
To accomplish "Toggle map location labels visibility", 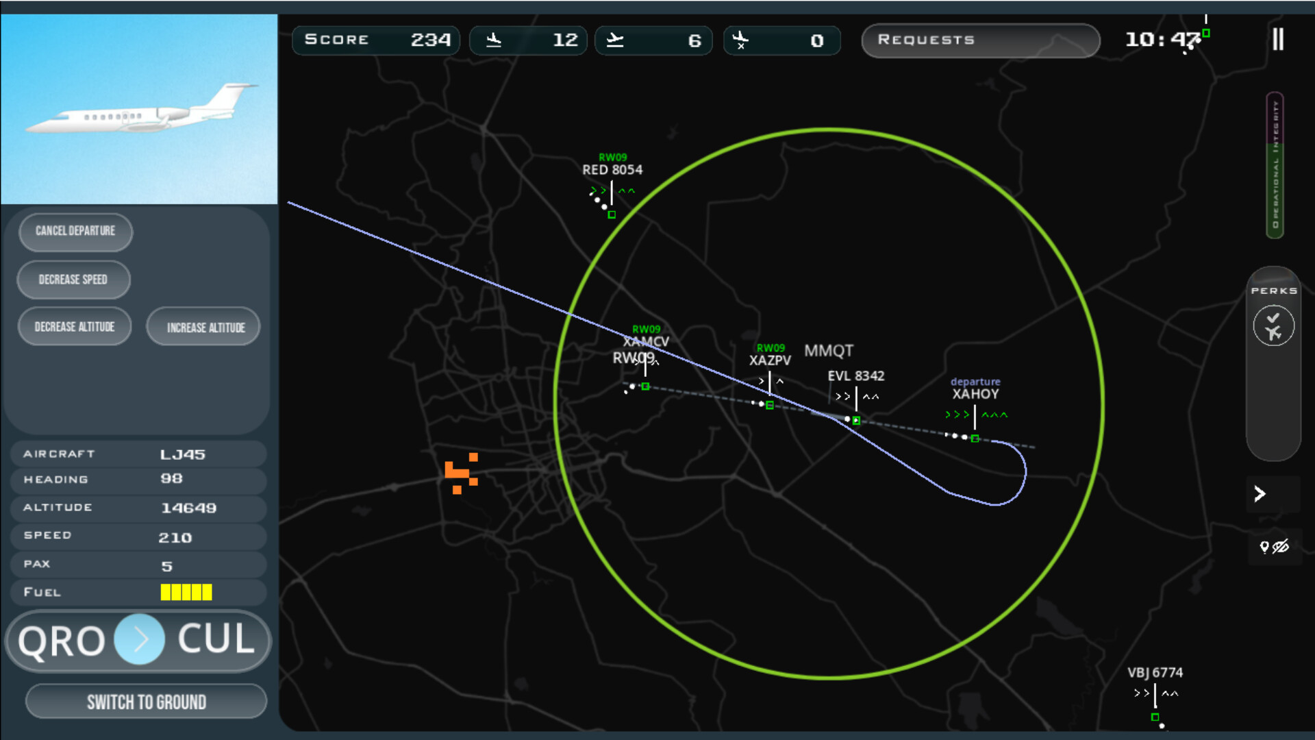I will (x=1274, y=546).
